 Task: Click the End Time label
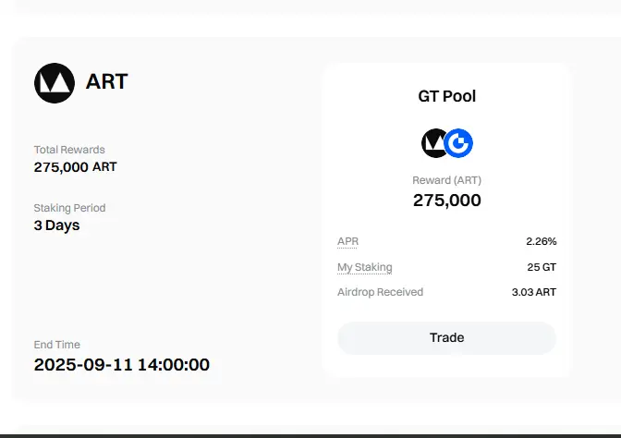[x=56, y=345]
